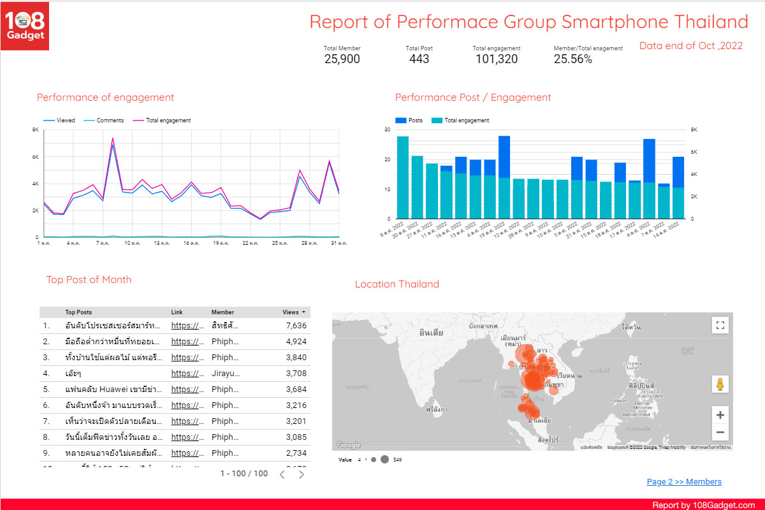
Task: Click the views value 4,924
Action: (x=296, y=341)
